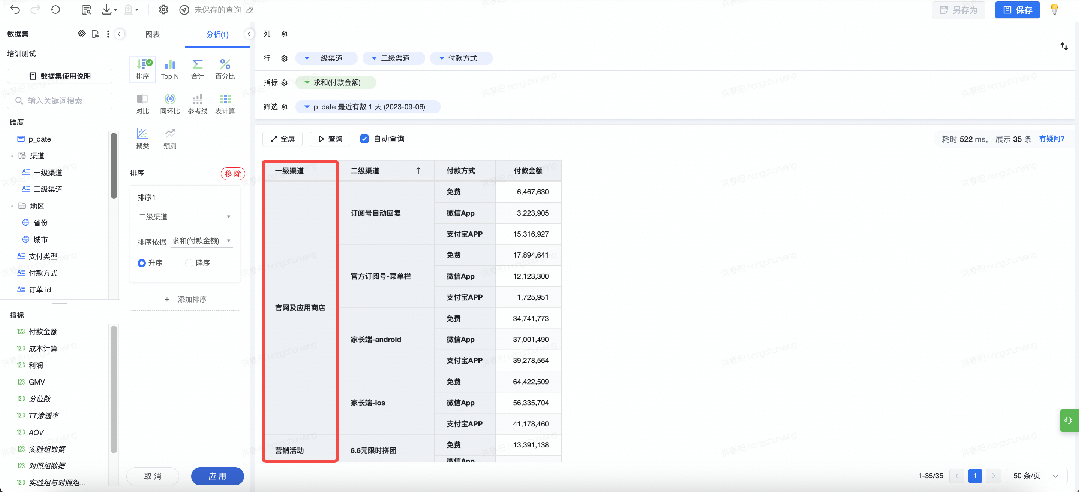Click the keyword search input field

coord(60,101)
